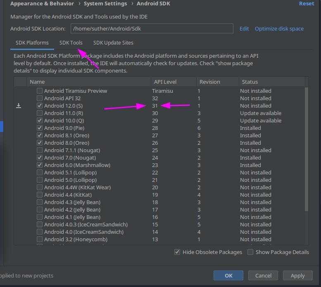This screenshot has height=287, width=321.
Task: Click Update available status for Android 10.0
Action: 261,120
